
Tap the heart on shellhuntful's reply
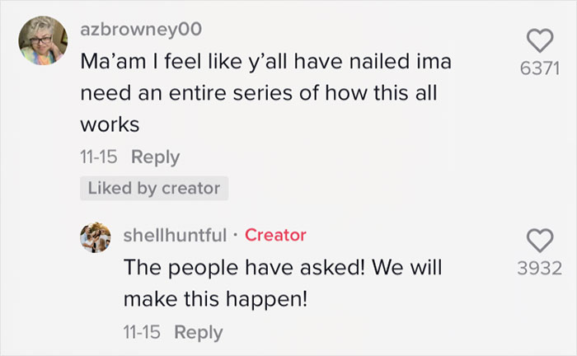click(540, 240)
